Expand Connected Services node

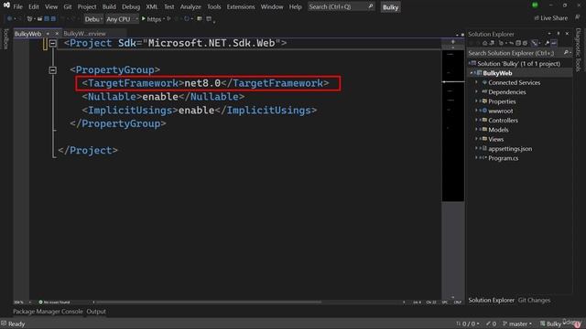point(476,82)
